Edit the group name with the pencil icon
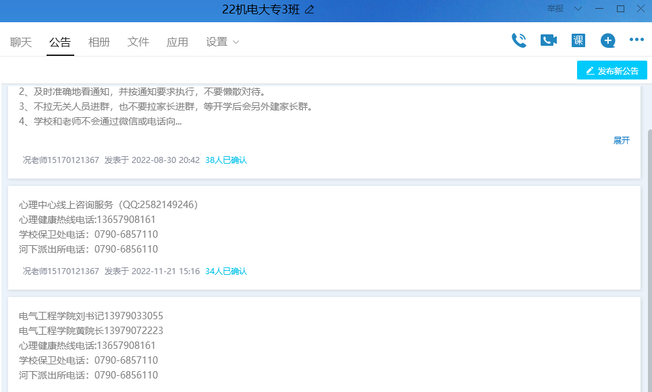Image resolution: width=652 pixels, height=392 pixels. (x=310, y=9)
